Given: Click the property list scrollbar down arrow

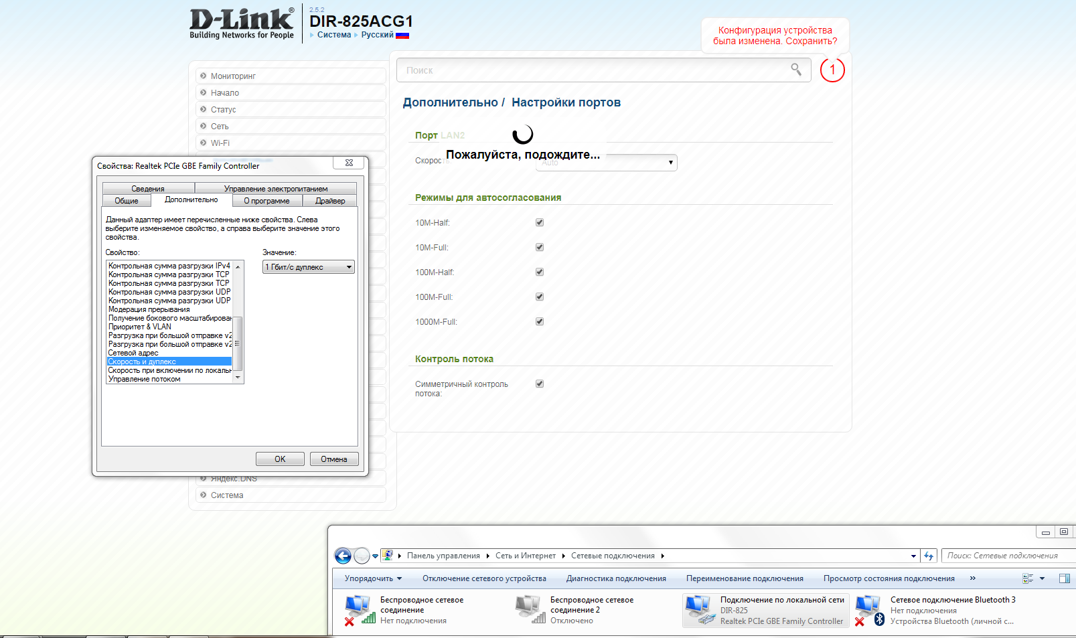Looking at the screenshot, I should coord(238,378).
